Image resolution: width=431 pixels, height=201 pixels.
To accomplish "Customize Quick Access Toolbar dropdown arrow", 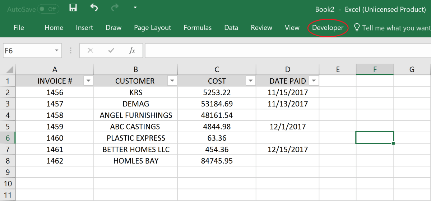I will pos(135,7).
